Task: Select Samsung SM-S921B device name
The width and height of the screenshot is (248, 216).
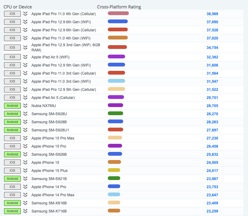Action: click(x=49, y=179)
